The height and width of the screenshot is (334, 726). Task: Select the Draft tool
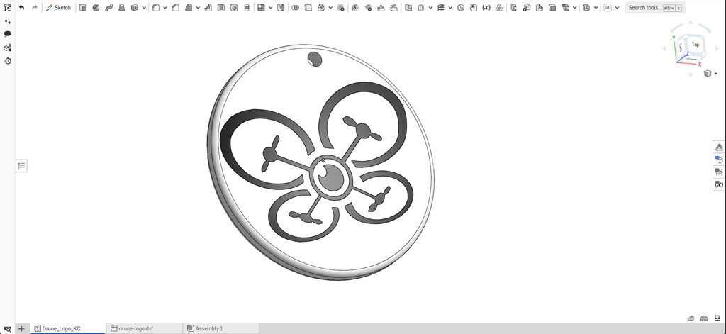pyautogui.click(x=189, y=7)
